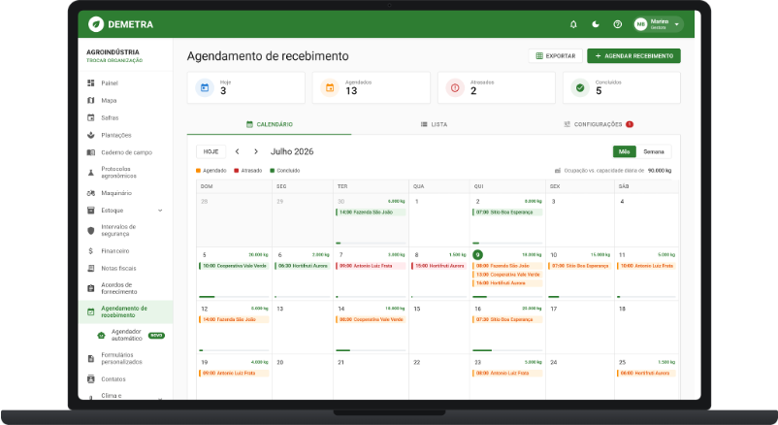The height and width of the screenshot is (425, 778).
Task: Open the notifications bell icon
Action: (x=573, y=24)
